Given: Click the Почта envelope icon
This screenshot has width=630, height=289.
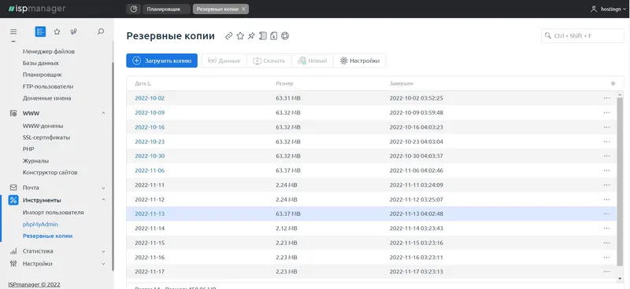Looking at the screenshot, I should [x=13, y=187].
